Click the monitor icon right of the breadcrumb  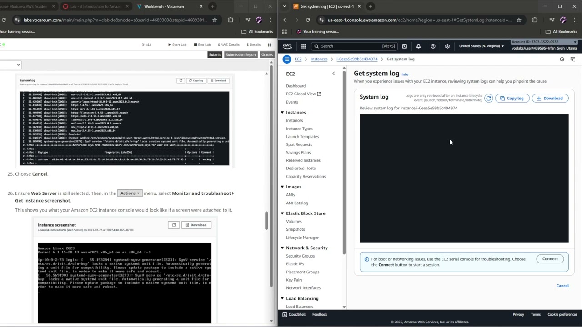(x=572, y=59)
